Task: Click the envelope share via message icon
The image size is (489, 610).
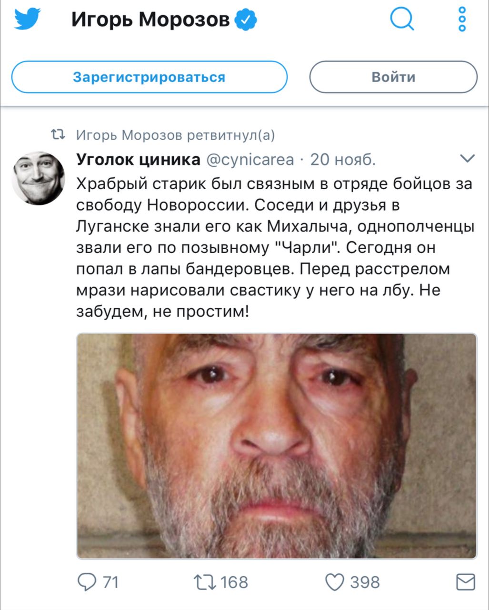Action: (466, 582)
